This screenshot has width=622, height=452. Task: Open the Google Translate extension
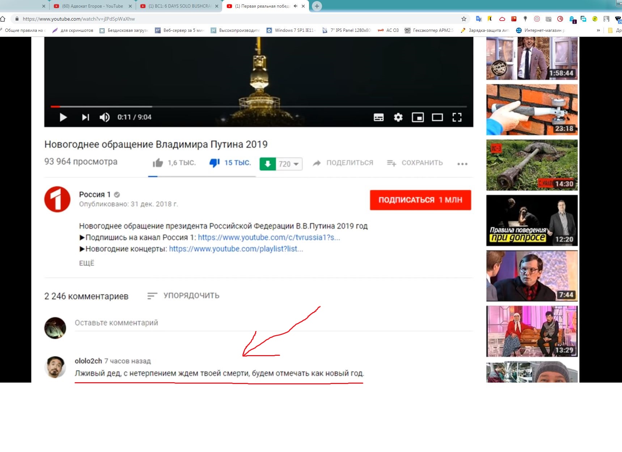click(479, 19)
